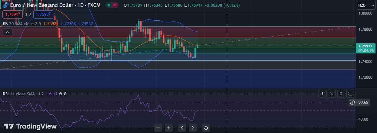Image resolution: width=377 pixels, height=133 pixels.
Task: Click the 1.72000 price scale label
Action: coord(365,78)
